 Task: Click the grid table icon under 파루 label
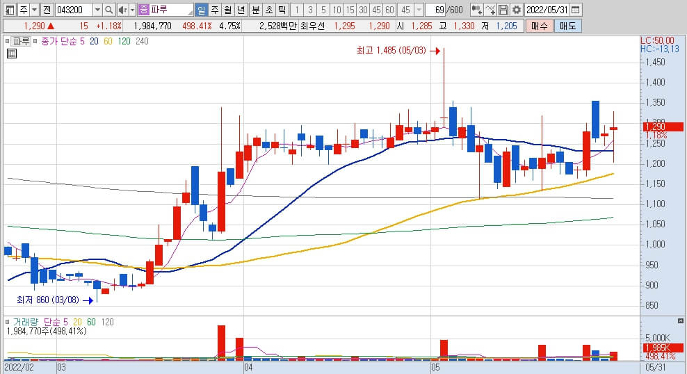point(12,54)
